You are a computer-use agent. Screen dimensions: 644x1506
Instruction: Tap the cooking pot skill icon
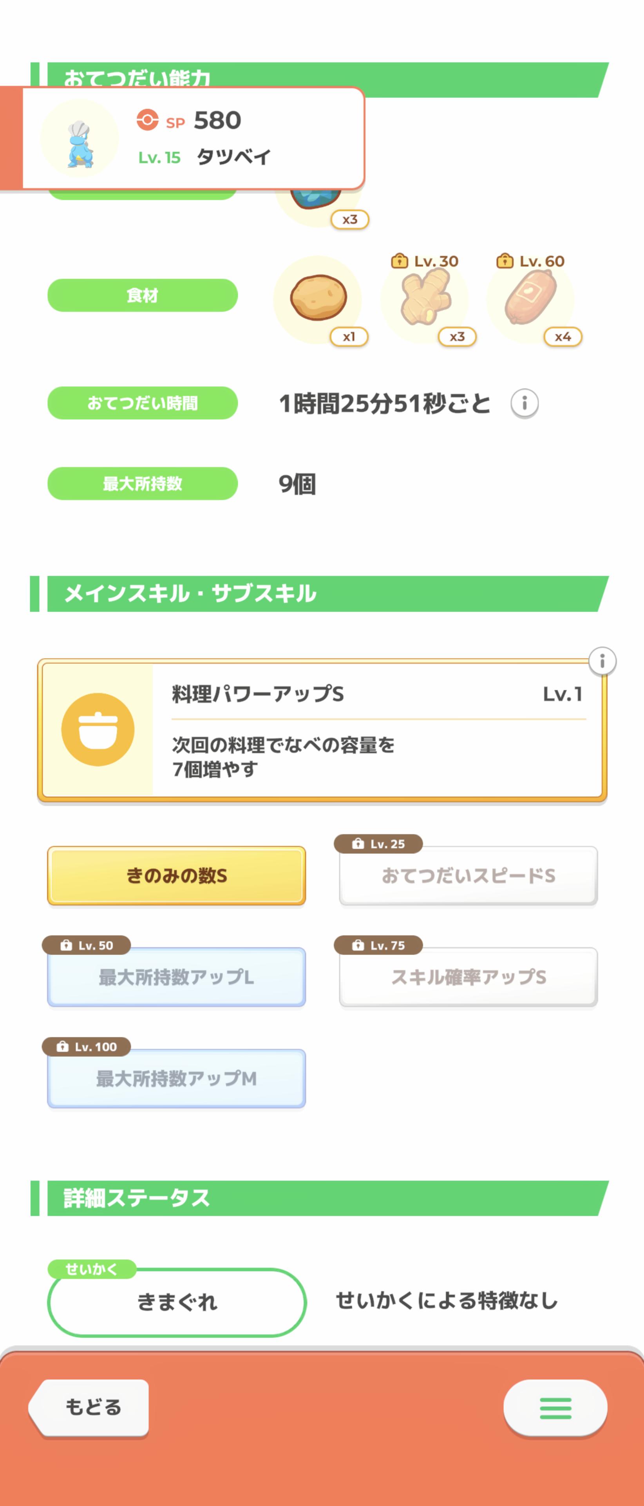(98, 729)
